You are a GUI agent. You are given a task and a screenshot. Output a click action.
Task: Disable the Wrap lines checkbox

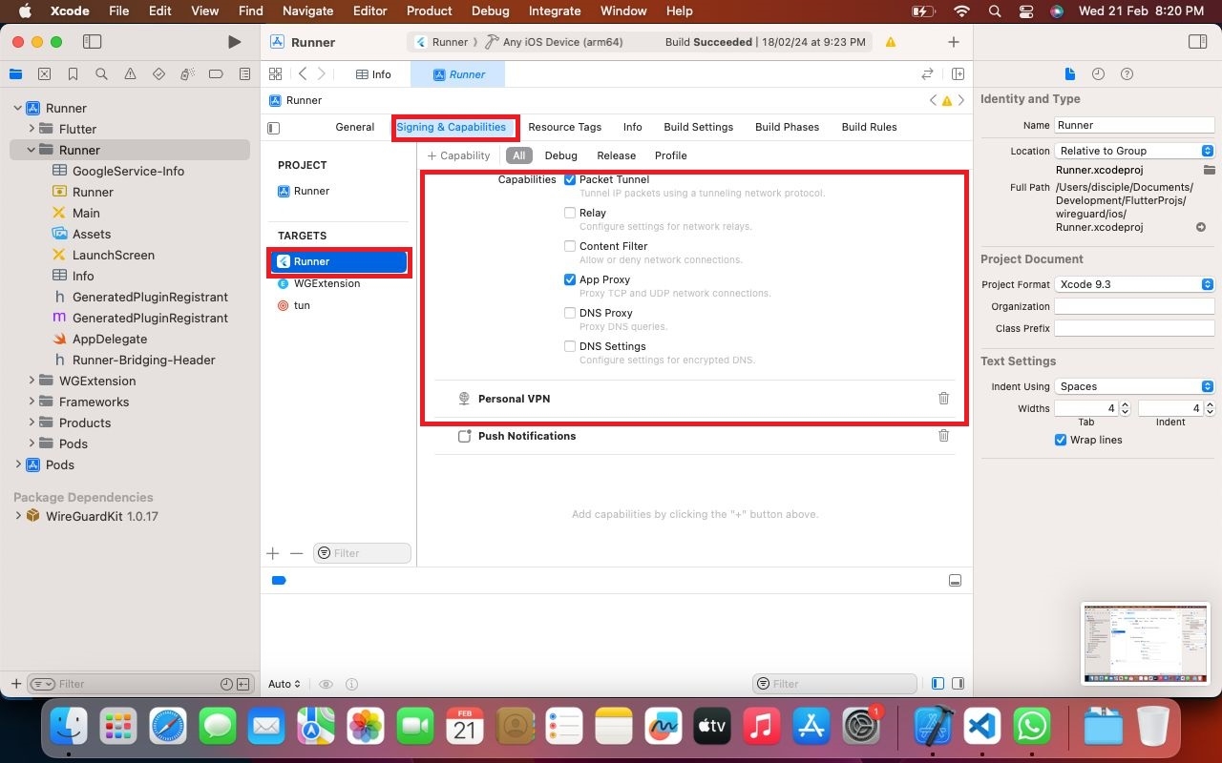pyautogui.click(x=1061, y=440)
